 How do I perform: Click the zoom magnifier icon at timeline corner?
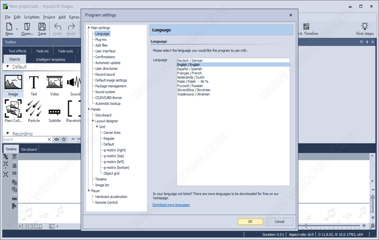(372, 226)
